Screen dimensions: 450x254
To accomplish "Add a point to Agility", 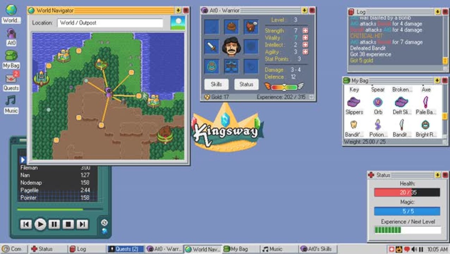I will [305, 52].
